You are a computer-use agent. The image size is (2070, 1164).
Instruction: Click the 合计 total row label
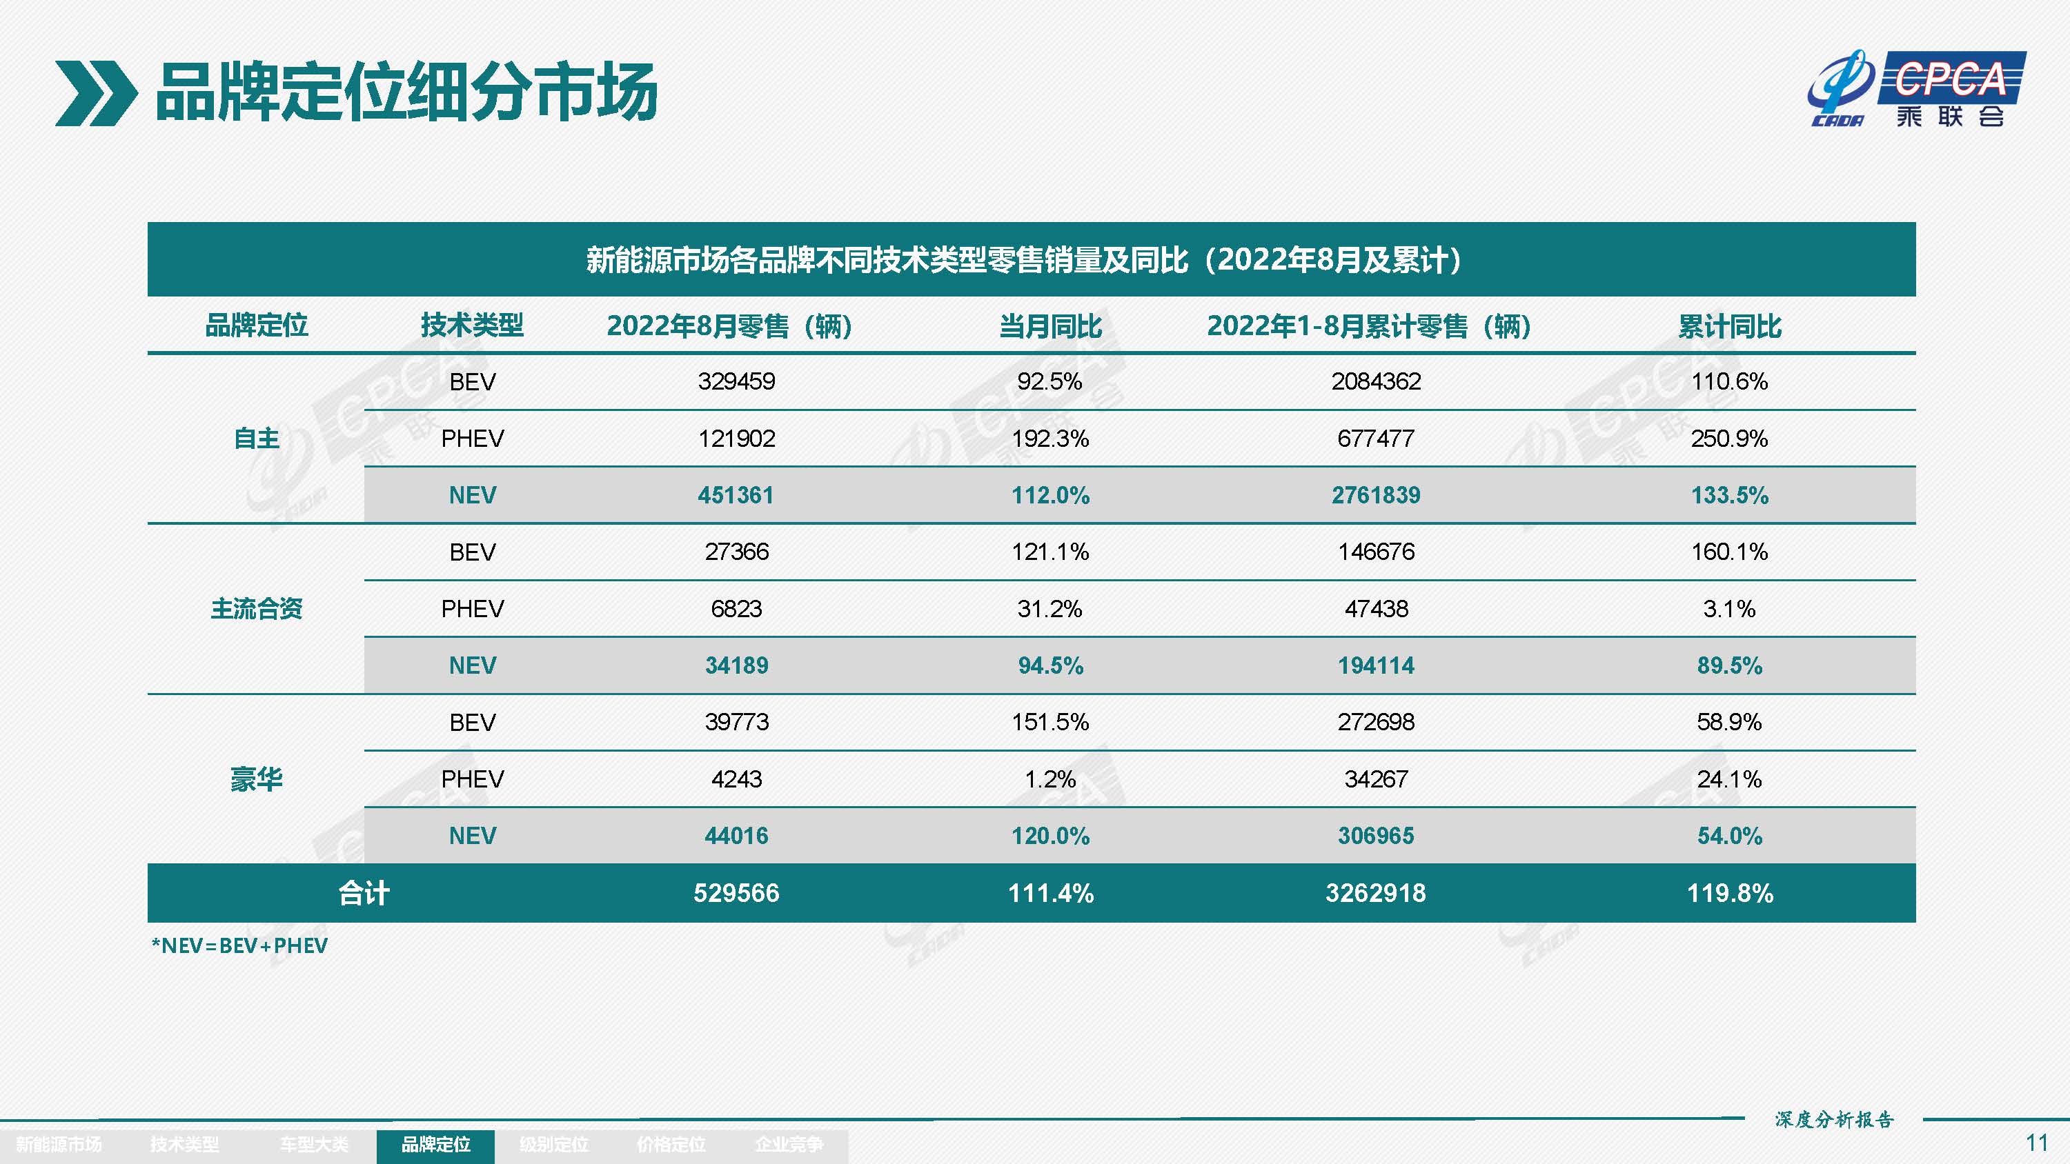(x=364, y=892)
